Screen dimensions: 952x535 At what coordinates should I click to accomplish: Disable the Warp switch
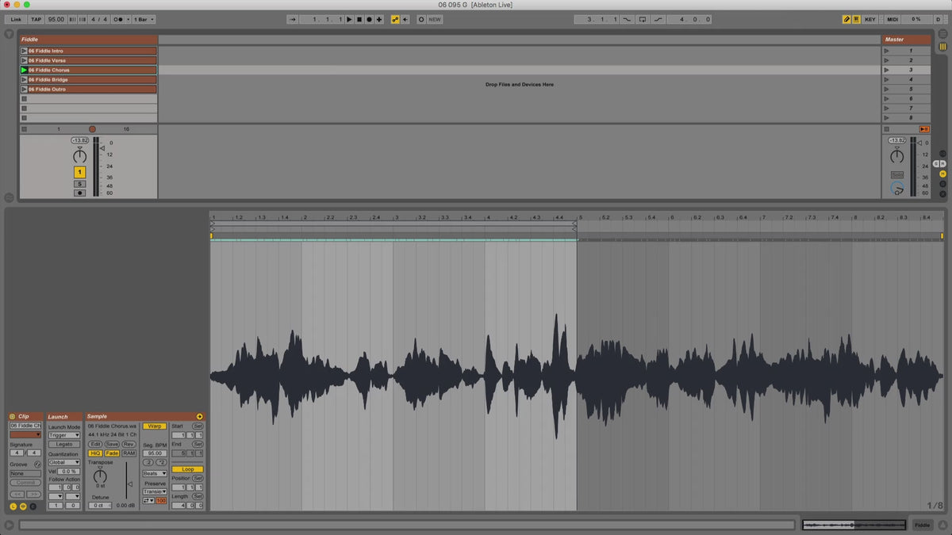click(x=154, y=426)
